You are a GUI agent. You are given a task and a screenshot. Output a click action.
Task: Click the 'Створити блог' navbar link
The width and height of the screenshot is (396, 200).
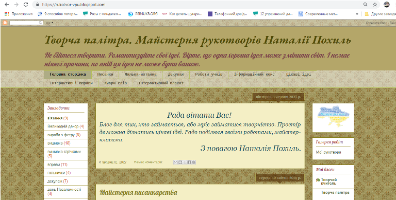point(376,23)
